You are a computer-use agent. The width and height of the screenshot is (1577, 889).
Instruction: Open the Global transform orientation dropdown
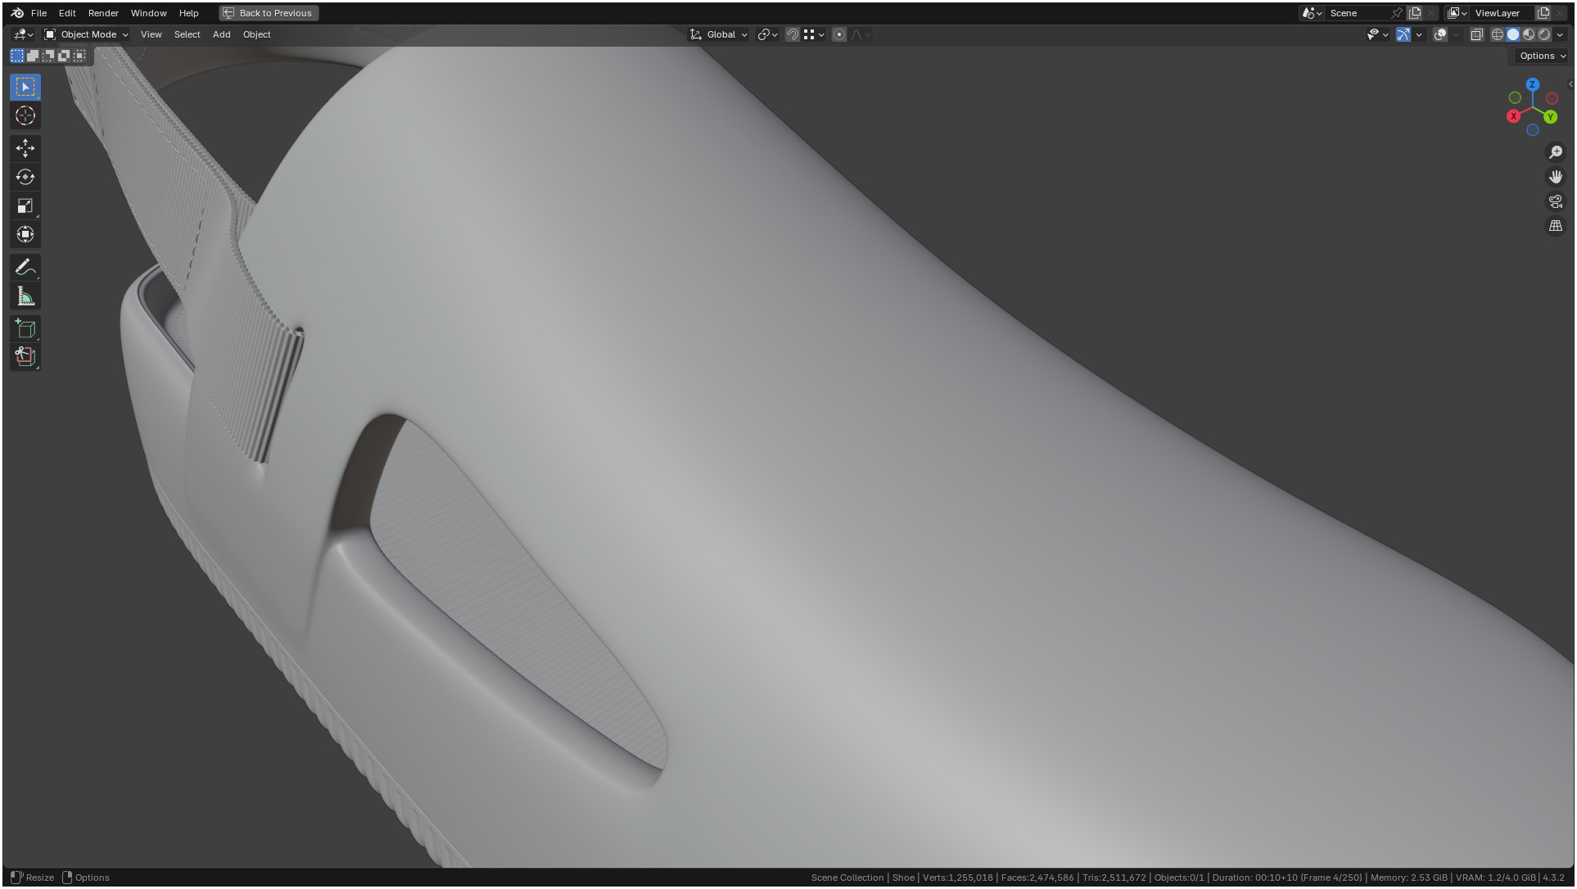point(719,34)
